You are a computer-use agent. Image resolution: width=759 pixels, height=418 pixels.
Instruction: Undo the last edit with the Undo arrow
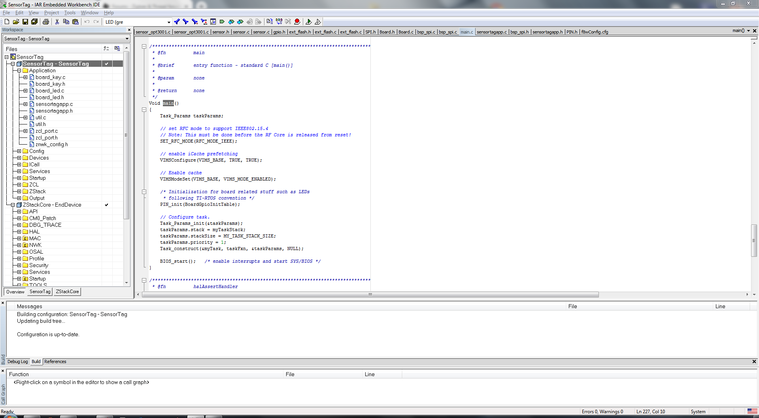[x=87, y=22]
